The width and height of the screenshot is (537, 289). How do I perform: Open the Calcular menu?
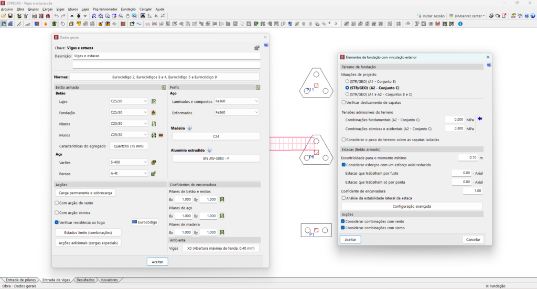[145, 9]
